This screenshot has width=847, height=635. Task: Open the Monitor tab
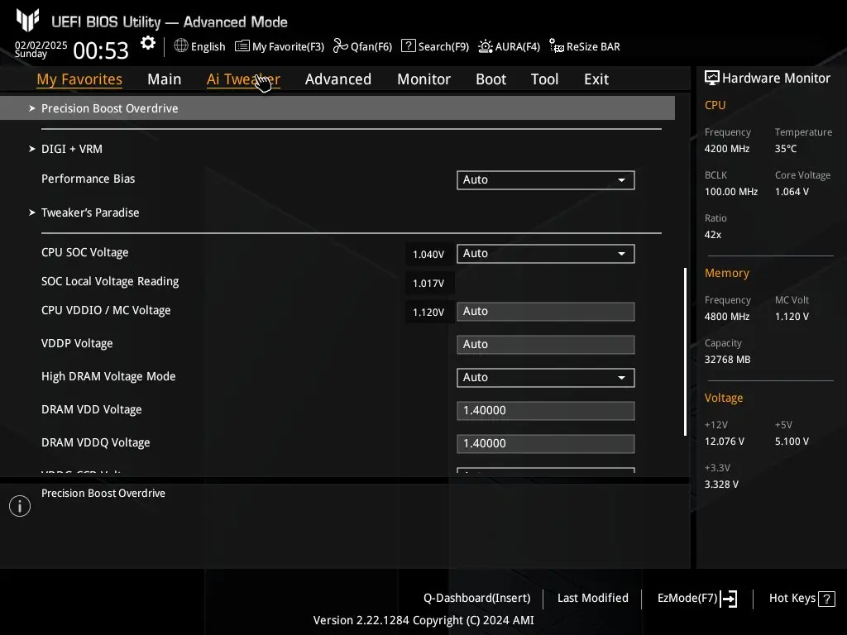point(424,79)
